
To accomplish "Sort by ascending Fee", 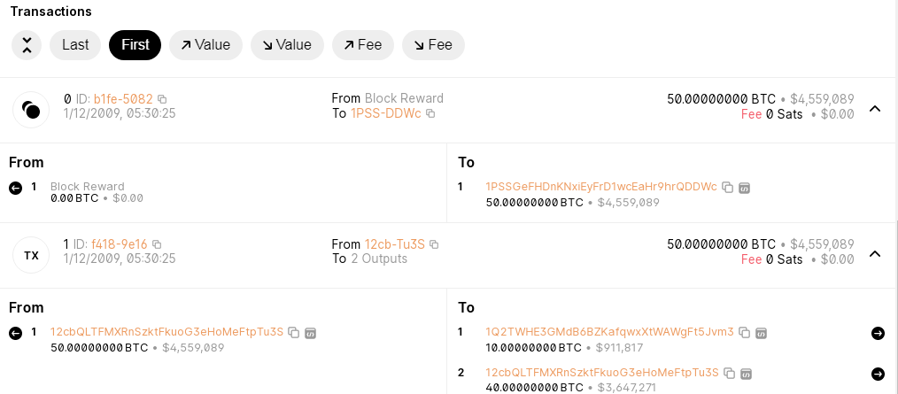I will tap(363, 45).
